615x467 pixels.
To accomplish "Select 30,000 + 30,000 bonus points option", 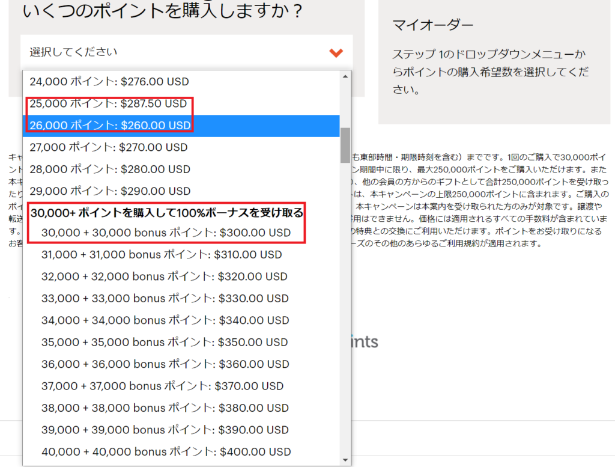I will 166,233.
